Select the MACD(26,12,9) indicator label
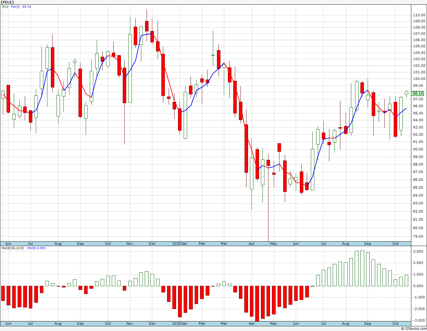Image resolution: width=427 pixels, height=331 pixels. (13, 248)
